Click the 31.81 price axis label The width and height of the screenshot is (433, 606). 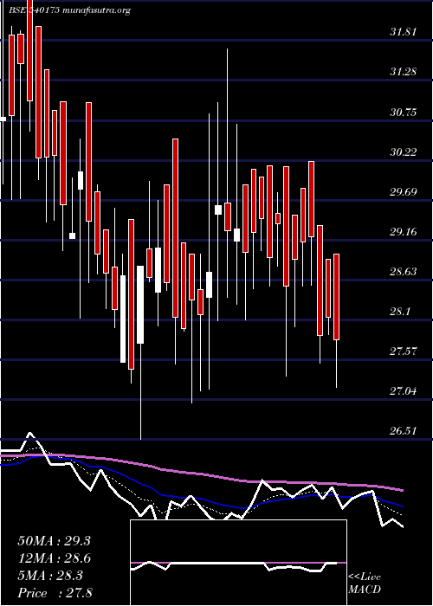(404, 32)
